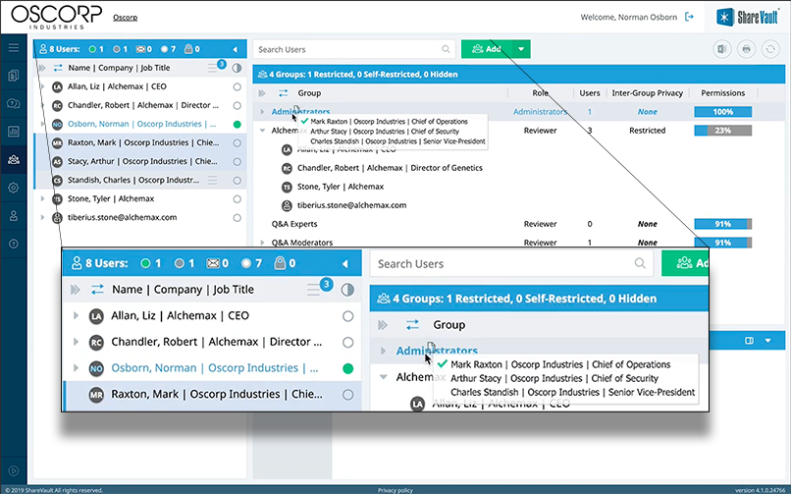Open the Q&A chat section in the sidebar

coord(14,103)
